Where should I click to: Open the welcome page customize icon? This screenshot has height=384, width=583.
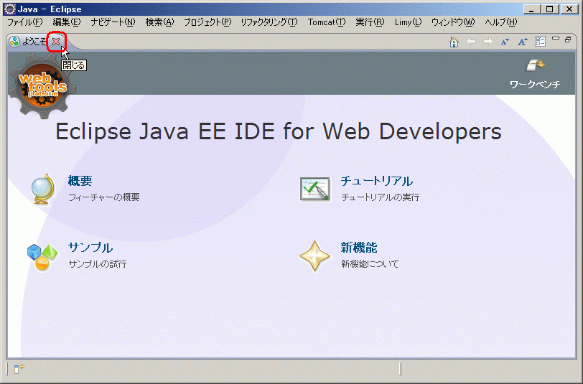coord(540,41)
